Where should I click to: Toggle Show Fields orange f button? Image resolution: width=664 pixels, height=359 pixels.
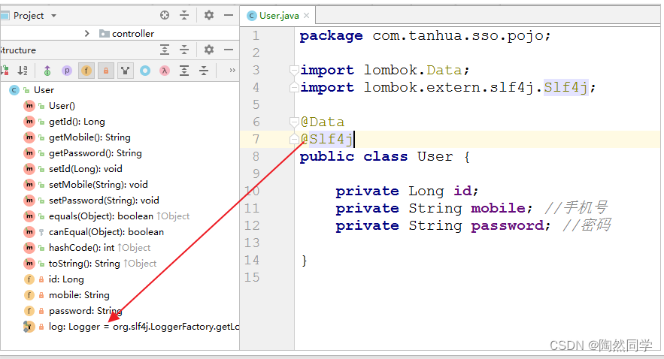[86, 71]
